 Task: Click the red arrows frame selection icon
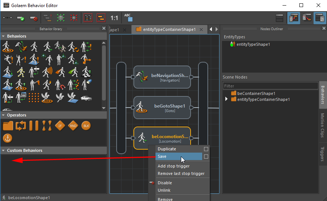[x=74, y=18]
